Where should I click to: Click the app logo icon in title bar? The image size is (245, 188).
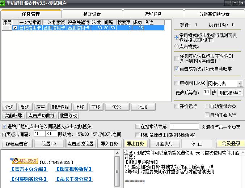(3, 3)
